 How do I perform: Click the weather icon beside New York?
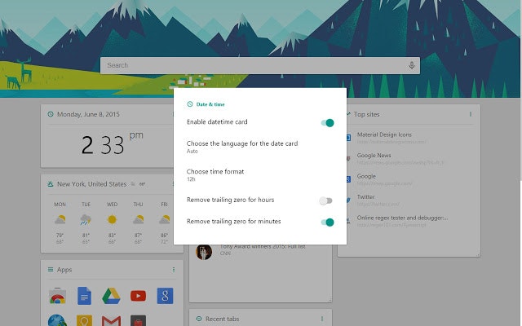51,184
